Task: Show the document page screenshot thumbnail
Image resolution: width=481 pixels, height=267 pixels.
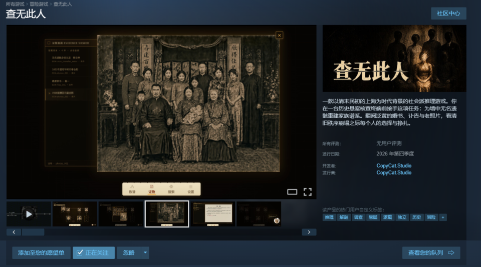Action: [x=213, y=214]
